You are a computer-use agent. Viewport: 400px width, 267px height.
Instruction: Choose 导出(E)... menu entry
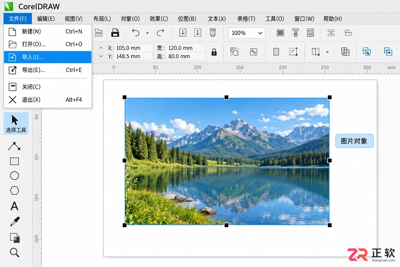[x=48, y=70]
